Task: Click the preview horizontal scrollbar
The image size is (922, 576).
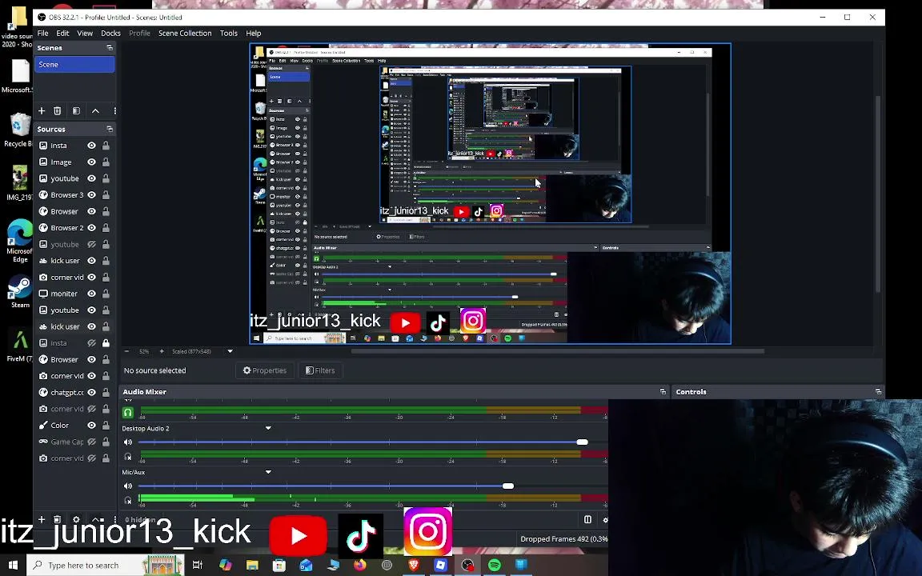Action: click(x=557, y=351)
